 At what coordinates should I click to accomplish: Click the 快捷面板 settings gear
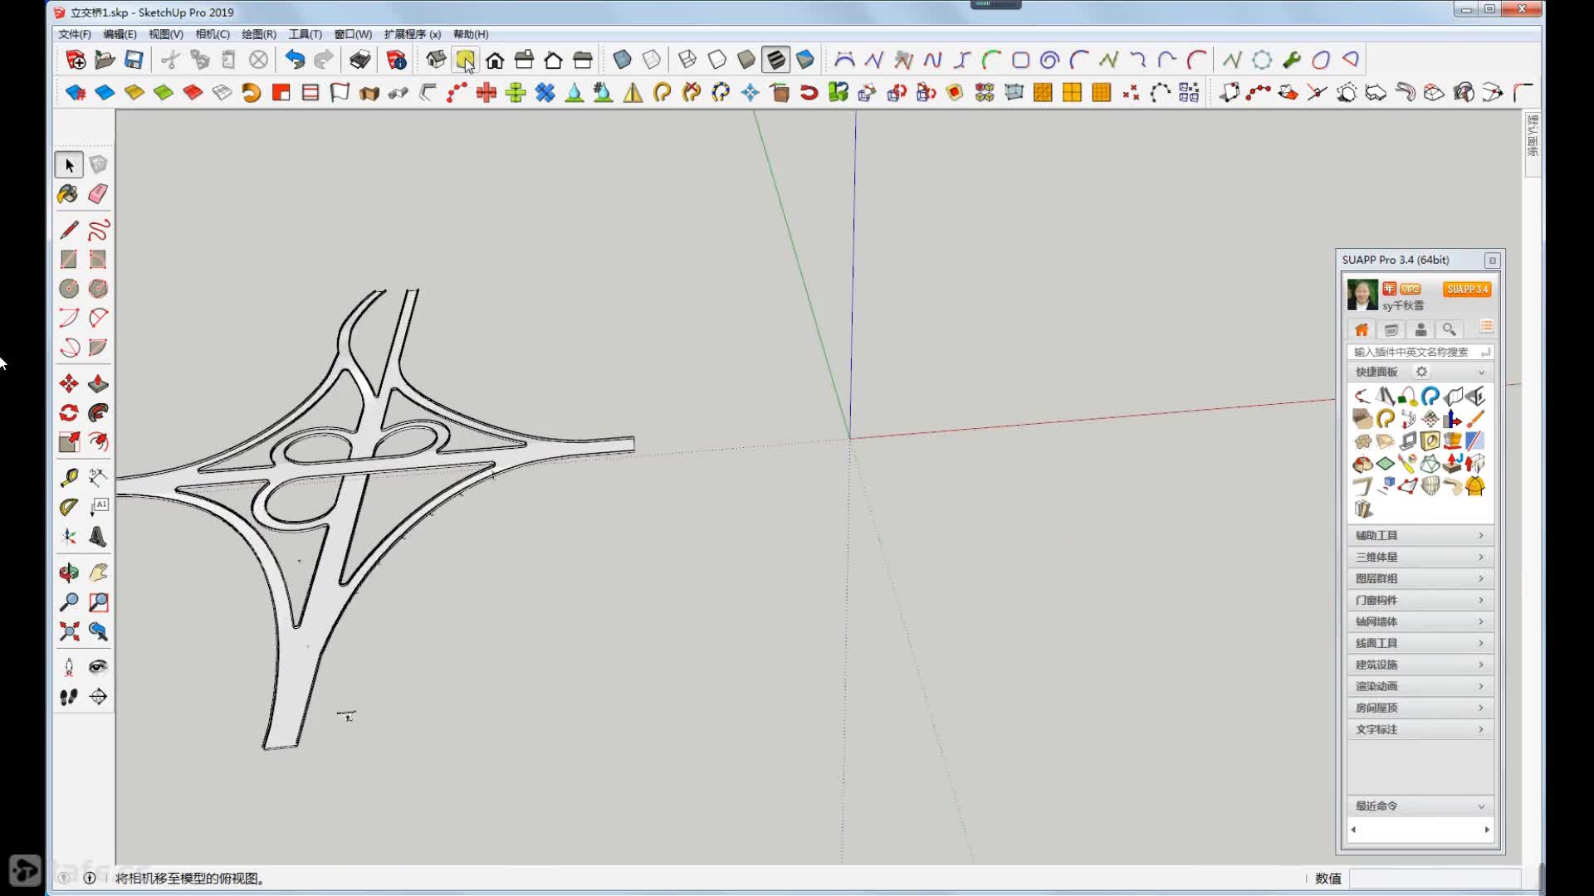1421,372
